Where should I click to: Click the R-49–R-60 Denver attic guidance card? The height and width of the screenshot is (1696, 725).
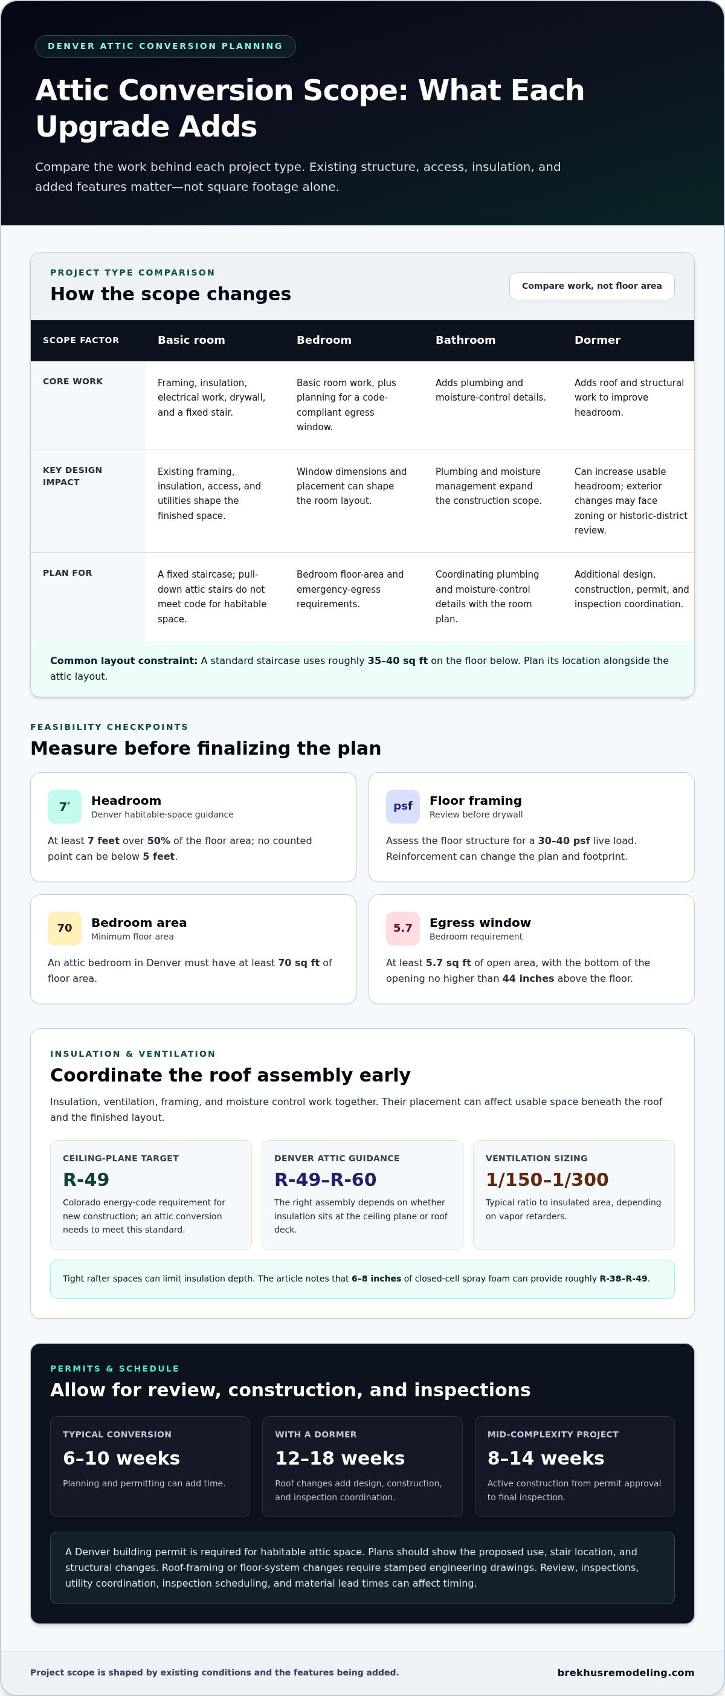pos(362,1195)
